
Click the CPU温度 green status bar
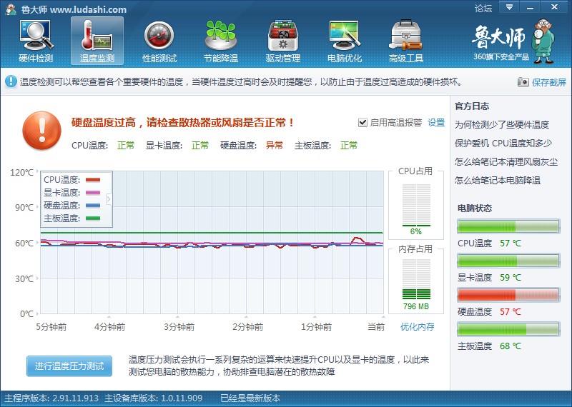tap(508, 226)
